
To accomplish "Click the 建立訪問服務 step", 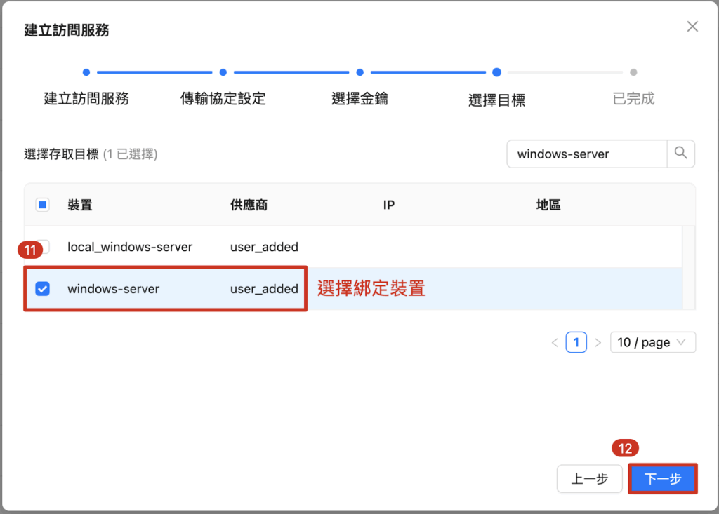I will (86, 98).
